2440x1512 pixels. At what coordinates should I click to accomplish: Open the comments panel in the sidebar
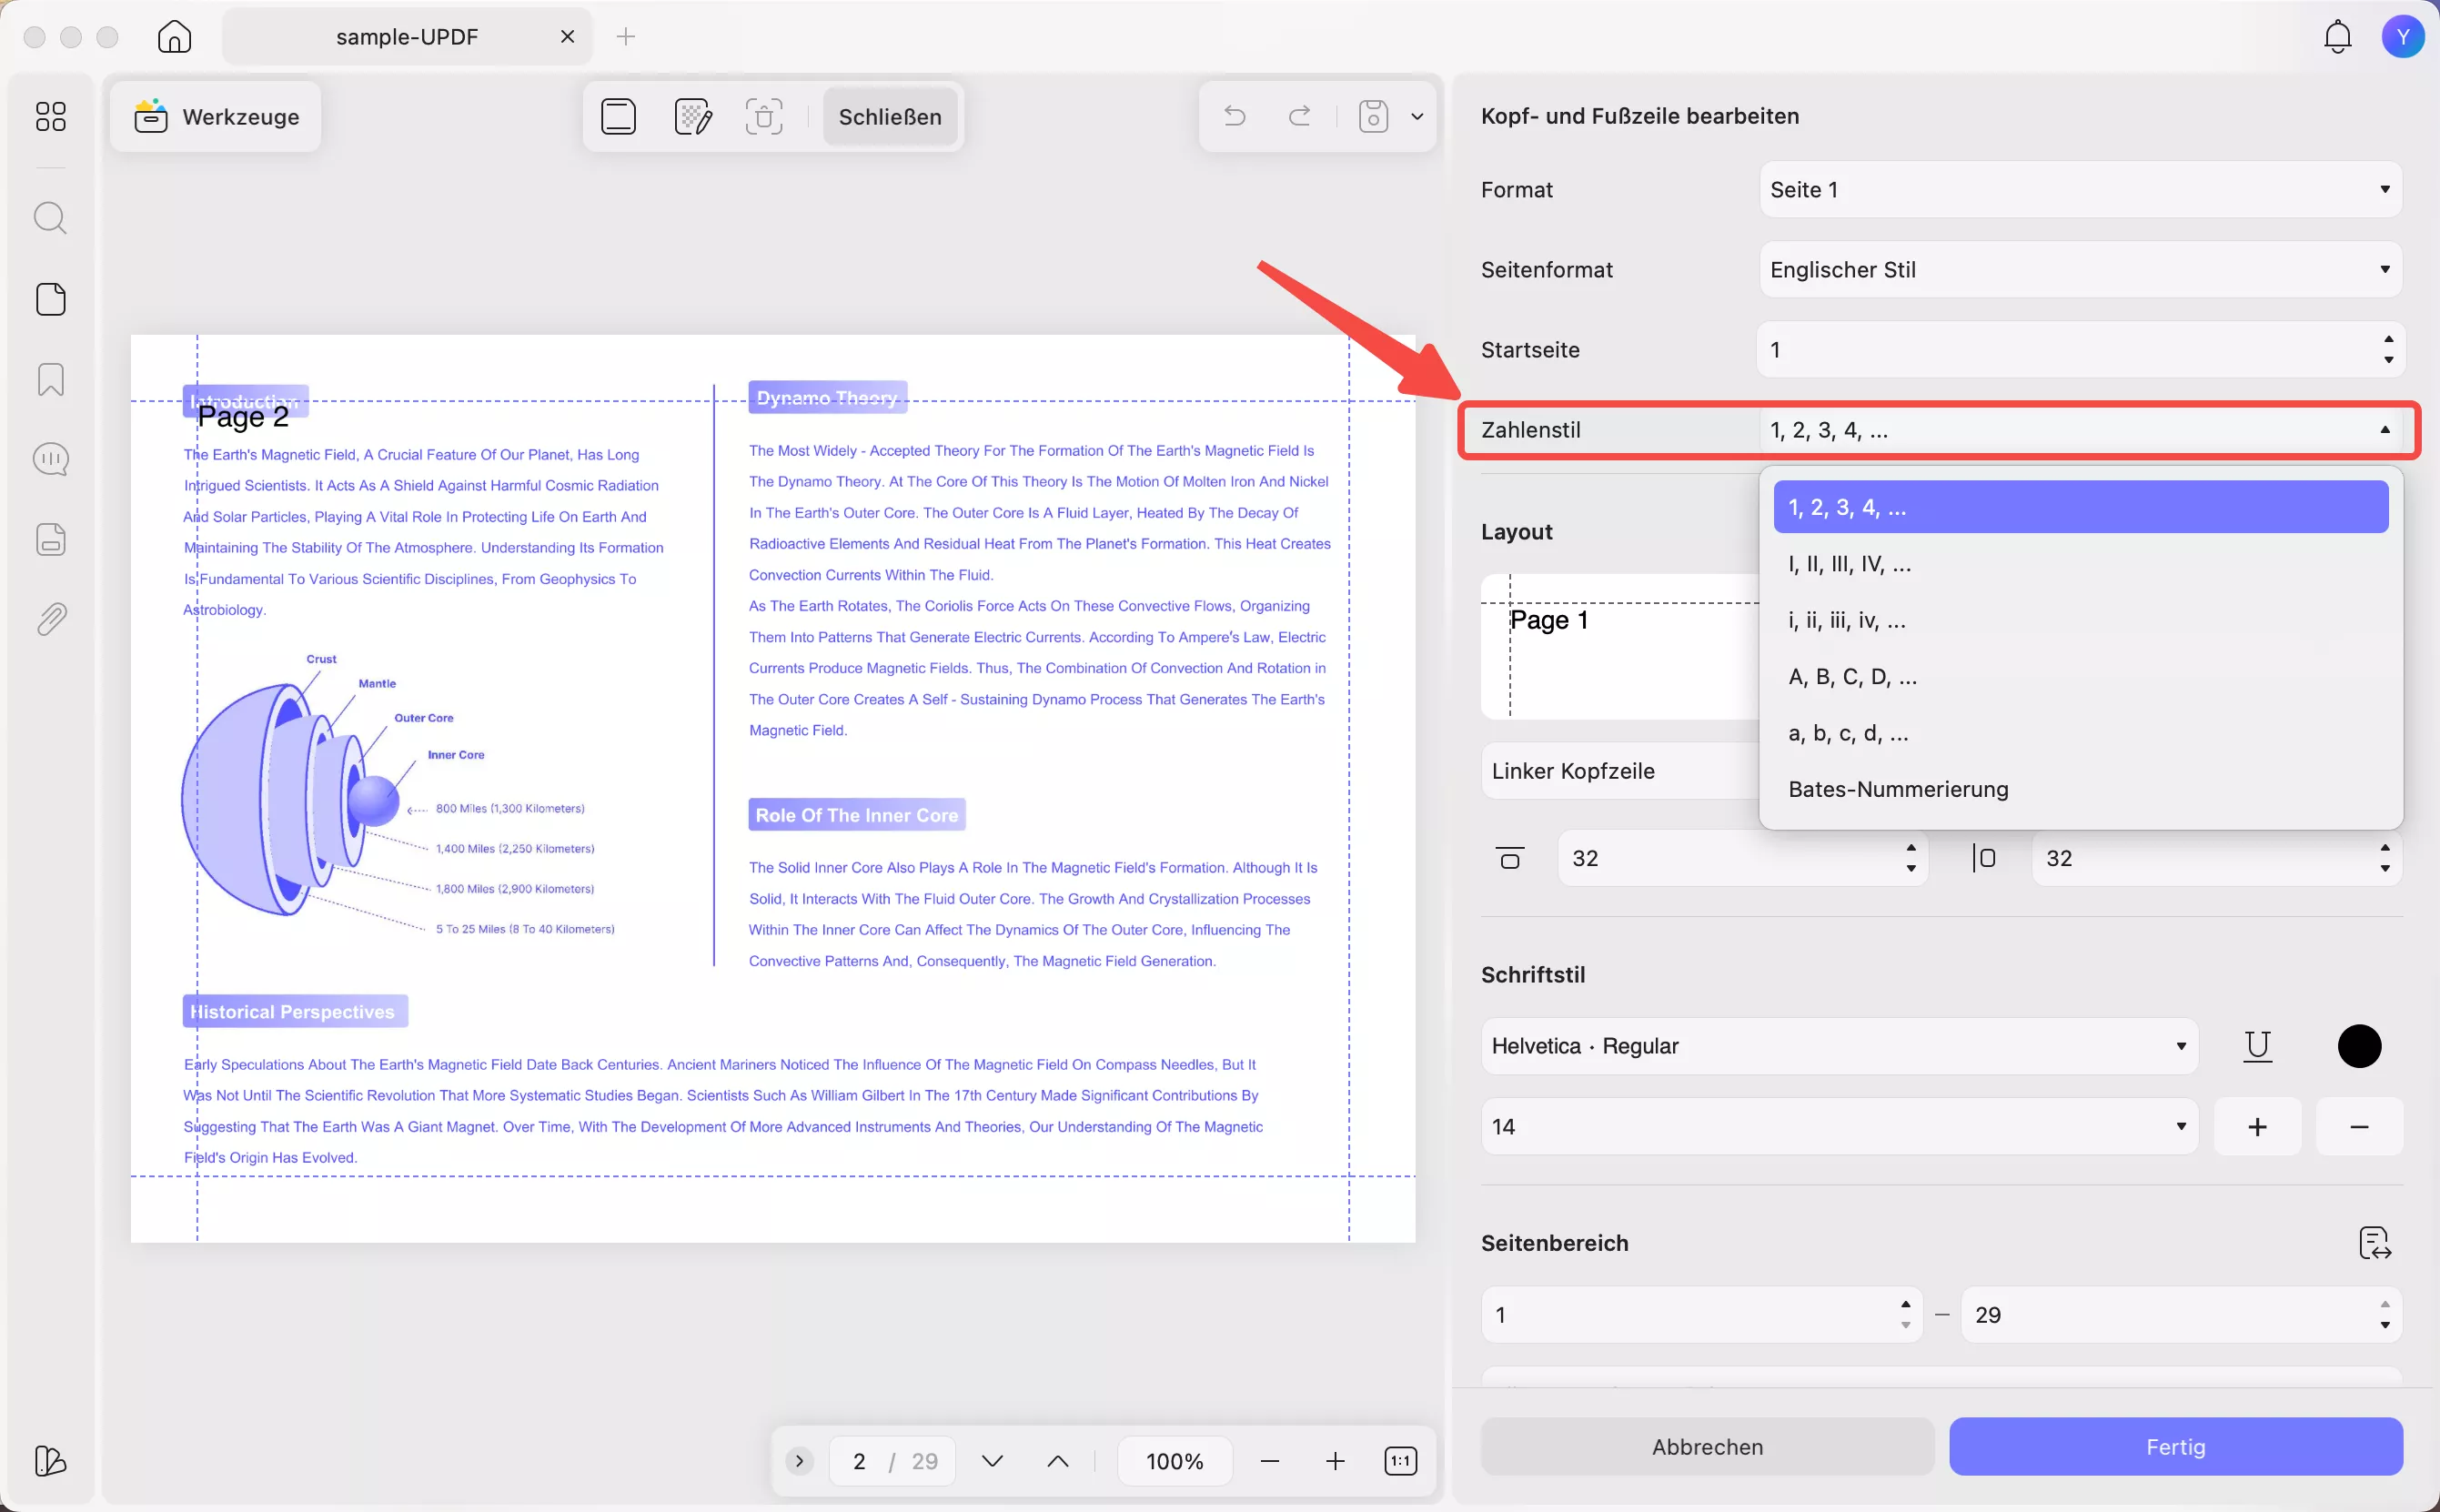(x=50, y=458)
